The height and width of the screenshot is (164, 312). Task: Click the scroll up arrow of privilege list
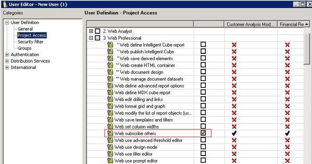(x=307, y=24)
